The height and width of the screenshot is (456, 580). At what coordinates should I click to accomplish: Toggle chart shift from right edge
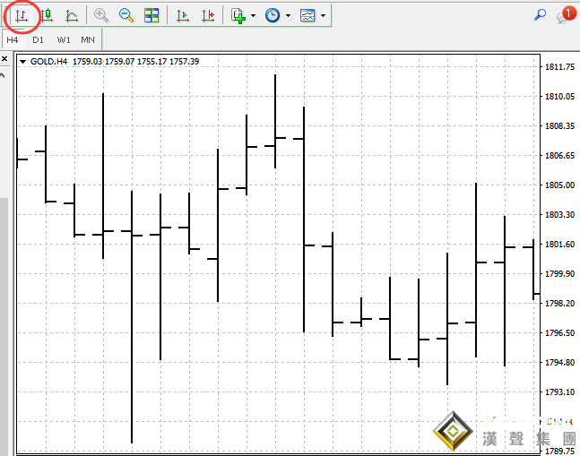208,16
